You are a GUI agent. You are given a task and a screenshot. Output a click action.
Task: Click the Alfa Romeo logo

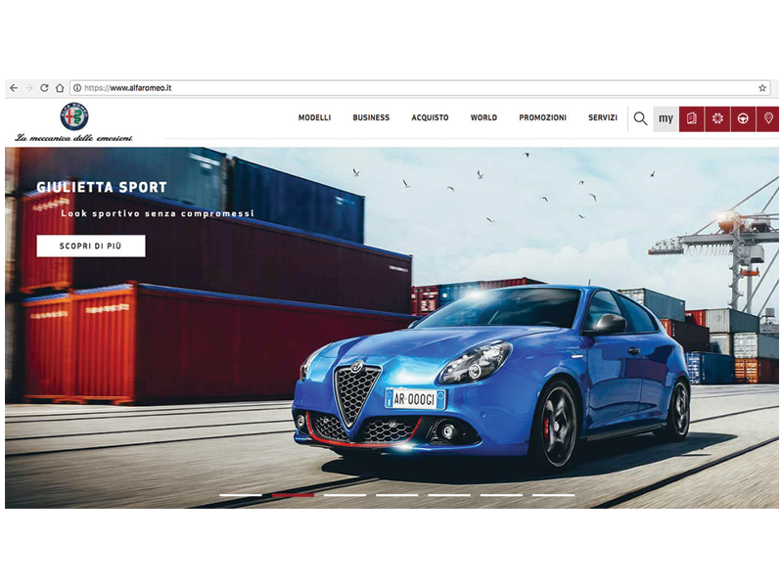74,115
